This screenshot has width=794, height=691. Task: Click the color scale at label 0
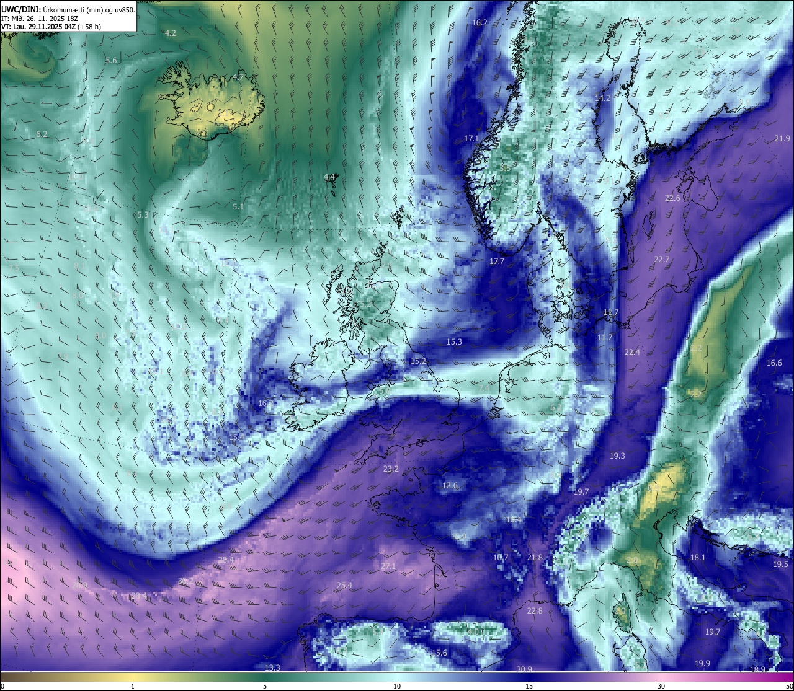pos(2,686)
